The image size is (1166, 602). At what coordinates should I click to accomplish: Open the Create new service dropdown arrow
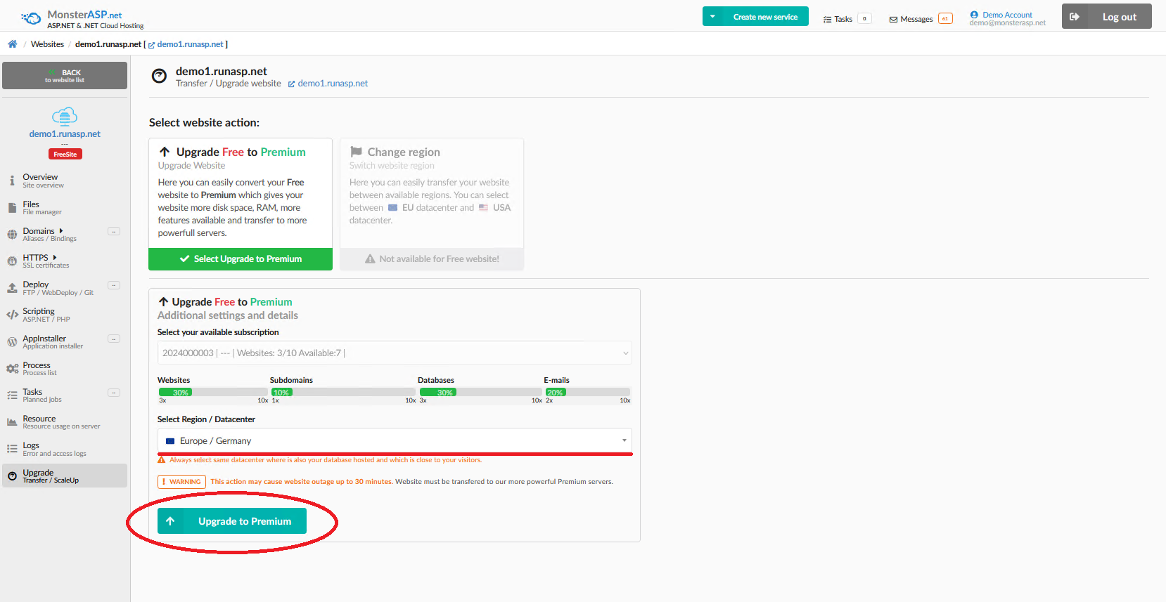coord(712,17)
